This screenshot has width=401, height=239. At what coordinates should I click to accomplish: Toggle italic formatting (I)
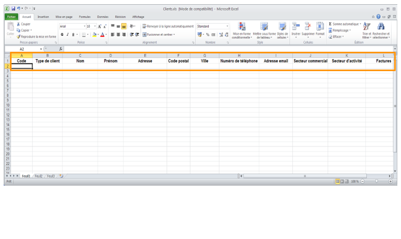(x=68, y=35)
